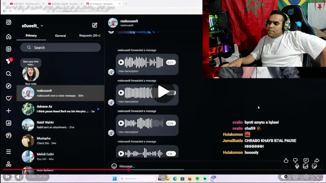
Task: Mute the video volume speaker
Action: coord(19,177)
